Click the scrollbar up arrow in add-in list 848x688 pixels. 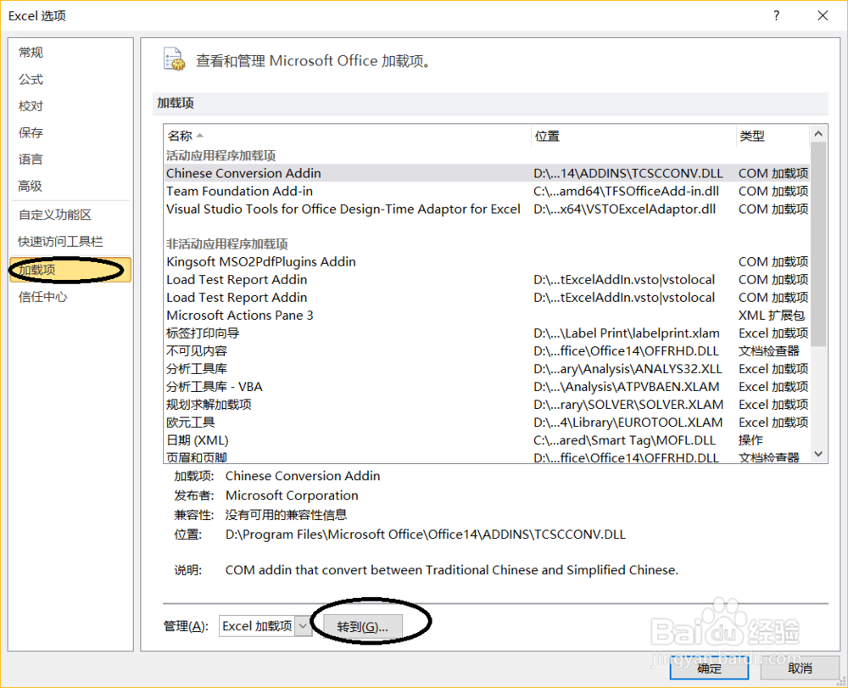(818, 133)
